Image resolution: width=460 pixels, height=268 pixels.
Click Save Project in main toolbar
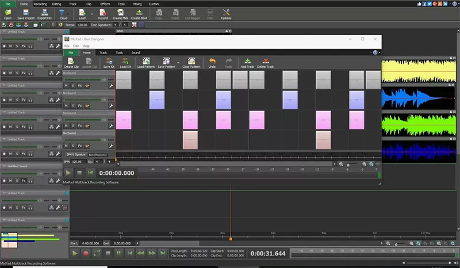point(26,14)
